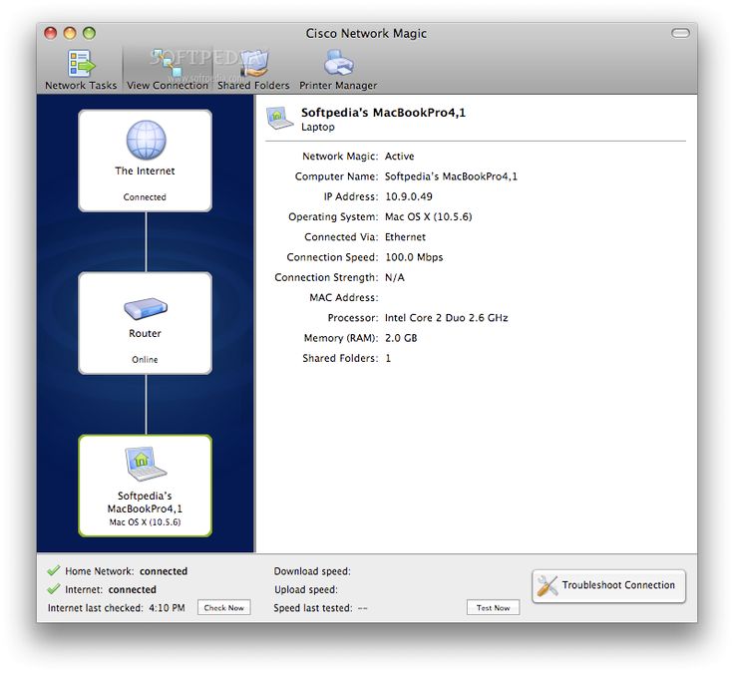The height and width of the screenshot is (673, 734).
Task: Click the Internet globe icon
Action: 146,140
